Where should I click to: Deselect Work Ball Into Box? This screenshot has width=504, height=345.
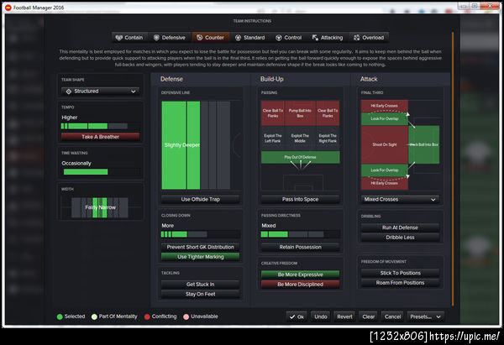[x=424, y=145]
